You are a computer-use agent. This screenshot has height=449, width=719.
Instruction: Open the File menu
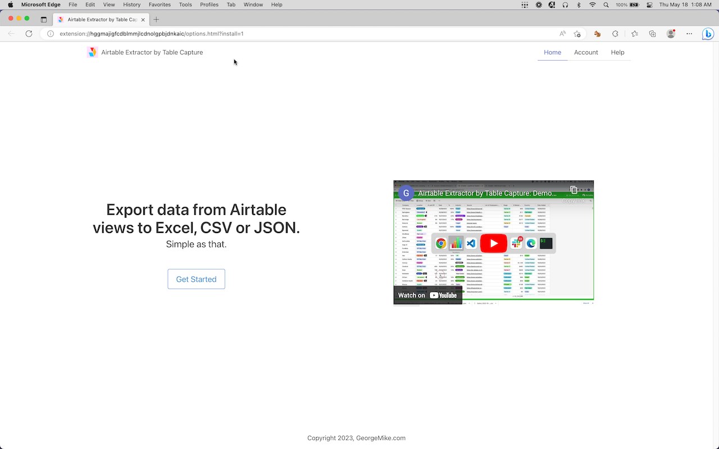pyautogui.click(x=73, y=4)
